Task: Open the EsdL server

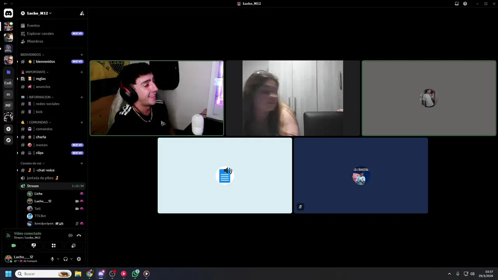Action: (x=8, y=83)
